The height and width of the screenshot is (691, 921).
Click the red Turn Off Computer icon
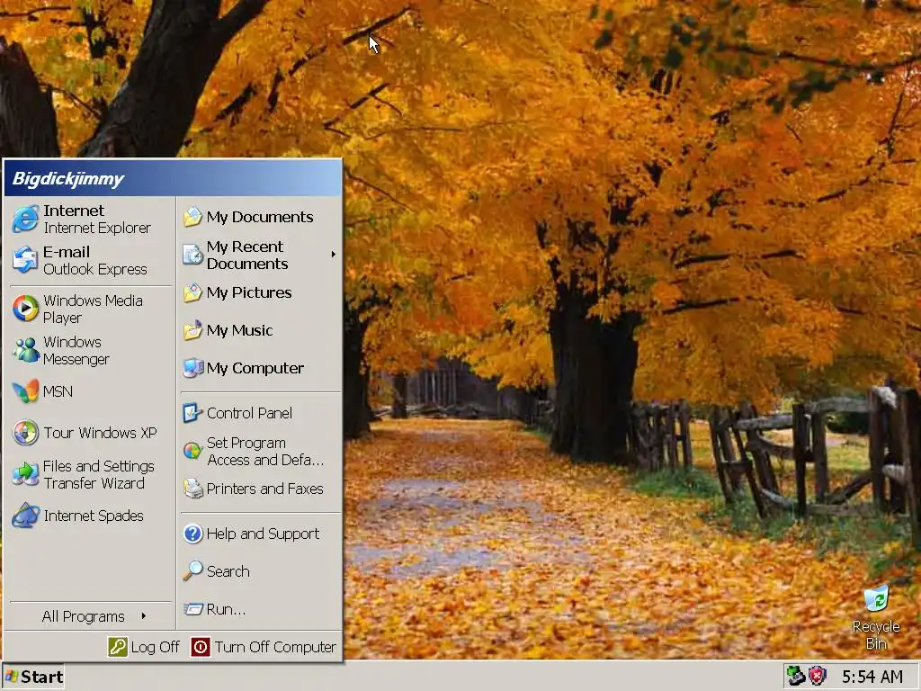pos(201,647)
